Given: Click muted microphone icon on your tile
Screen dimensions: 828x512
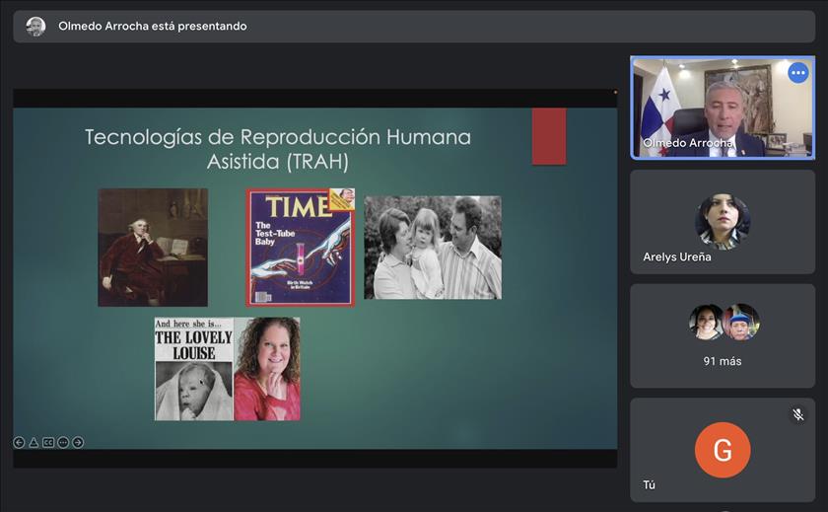Looking at the screenshot, I should pos(797,414).
